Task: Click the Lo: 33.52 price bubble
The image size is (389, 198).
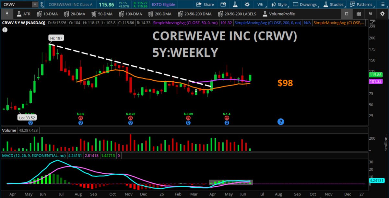Action: point(27,118)
